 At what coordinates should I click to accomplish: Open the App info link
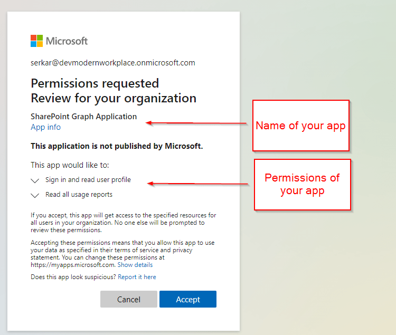tap(45, 127)
